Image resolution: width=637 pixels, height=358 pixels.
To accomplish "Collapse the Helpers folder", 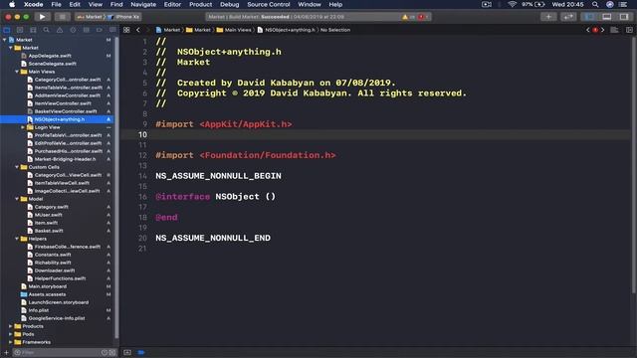I will pyautogui.click(x=17, y=239).
